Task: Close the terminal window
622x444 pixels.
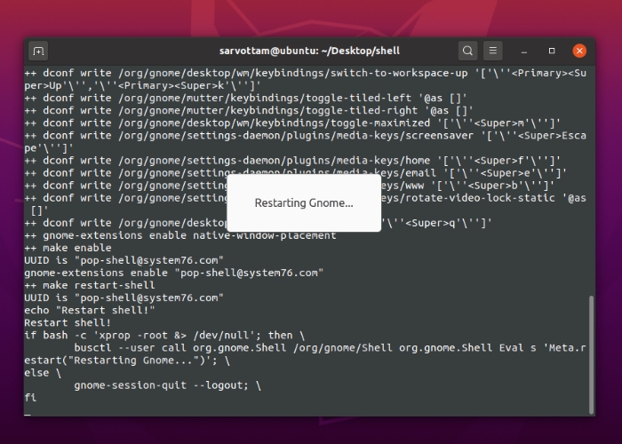Action: tap(579, 51)
